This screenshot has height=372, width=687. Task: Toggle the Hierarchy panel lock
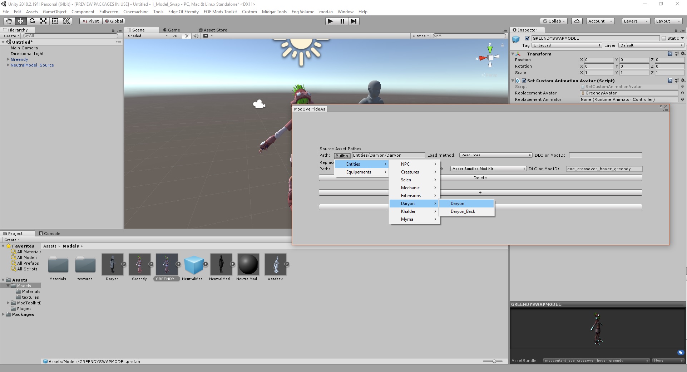coord(113,30)
